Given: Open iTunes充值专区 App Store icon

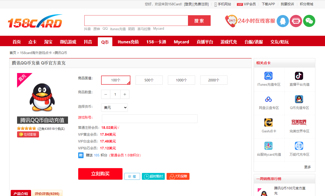Looking at the screenshot, I should [268, 76].
